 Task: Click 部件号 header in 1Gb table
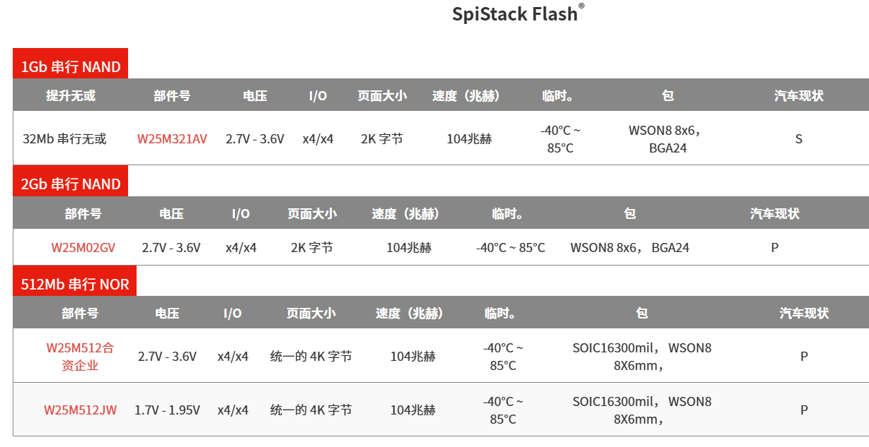pos(172,96)
